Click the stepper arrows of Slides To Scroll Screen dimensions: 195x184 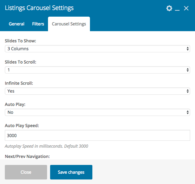[x=188, y=70]
